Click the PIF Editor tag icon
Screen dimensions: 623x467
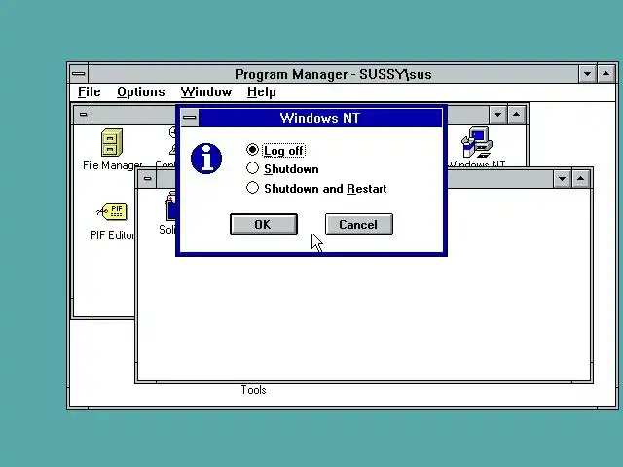click(x=113, y=211)
